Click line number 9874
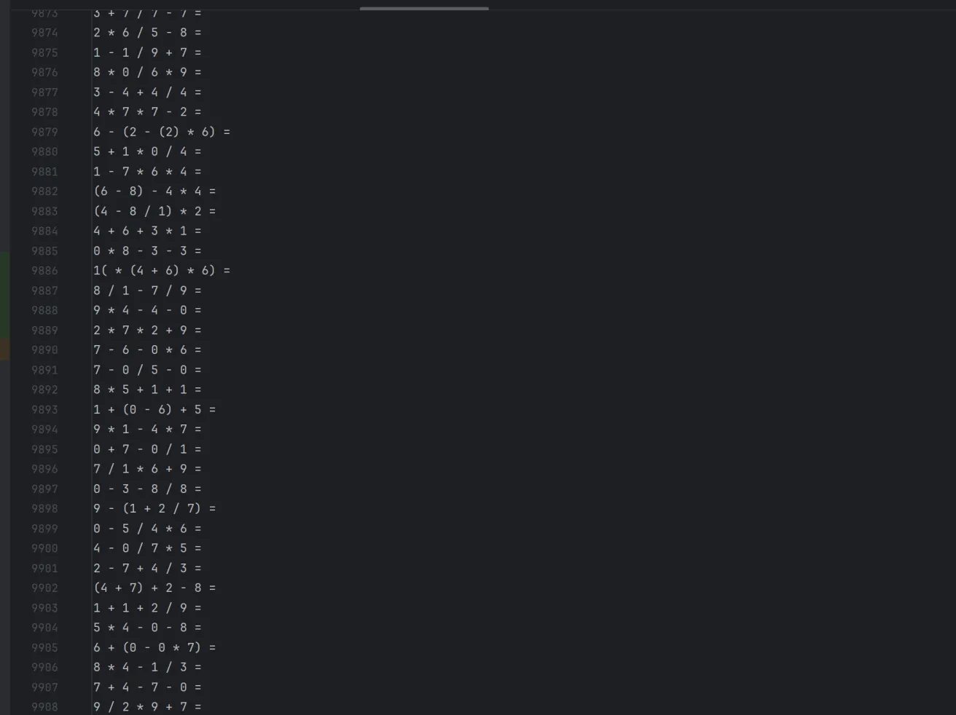The image size is (956, 715). point(44,33)
